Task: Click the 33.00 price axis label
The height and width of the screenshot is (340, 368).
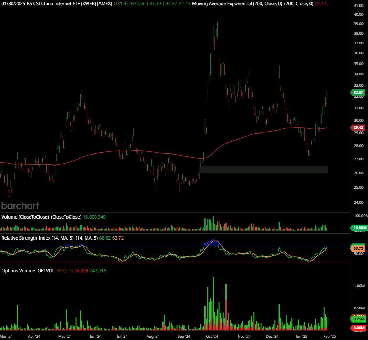Action: pyautogui.click(x=358, y=85)
